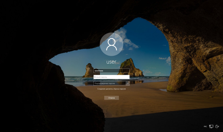Activate the confirm password text box
This screenshot has height=132, width=223.
(109, 83)
